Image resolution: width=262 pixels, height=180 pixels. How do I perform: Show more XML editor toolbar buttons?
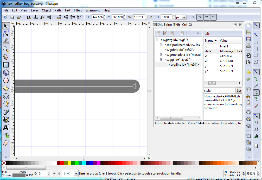[x=198, y=33]
